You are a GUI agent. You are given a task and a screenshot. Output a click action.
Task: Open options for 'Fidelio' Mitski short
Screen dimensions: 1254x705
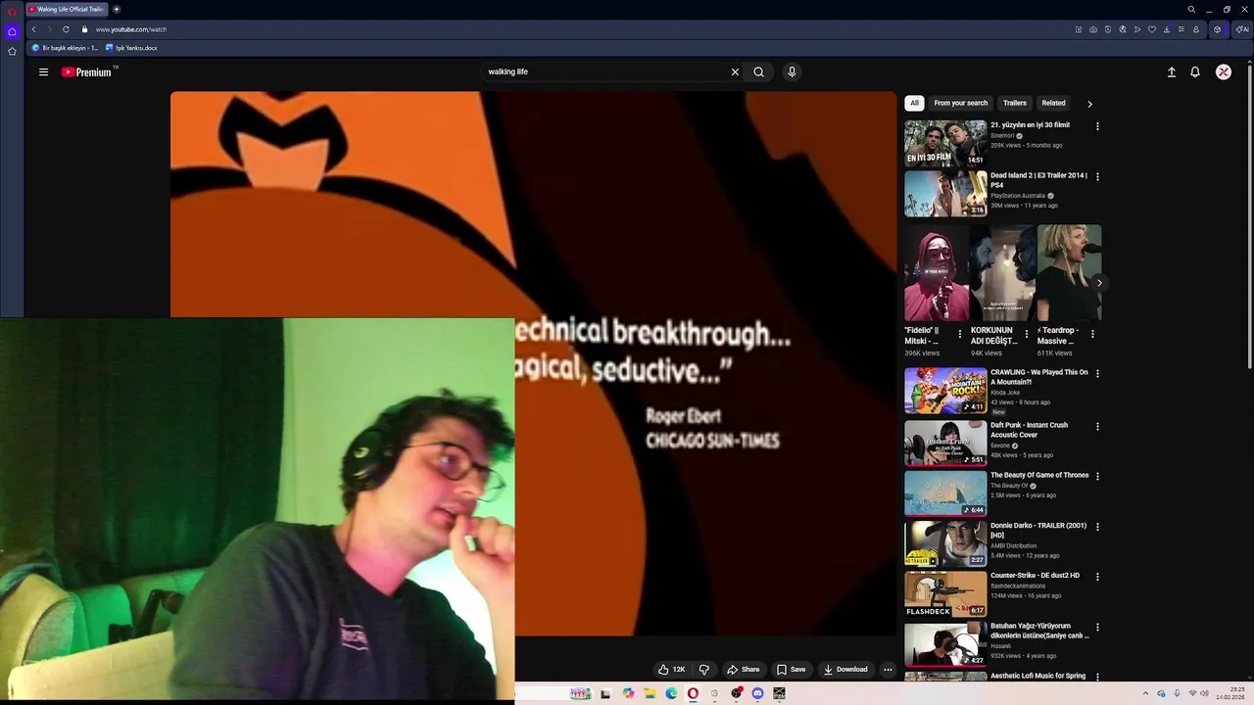(x=960, y=334)
